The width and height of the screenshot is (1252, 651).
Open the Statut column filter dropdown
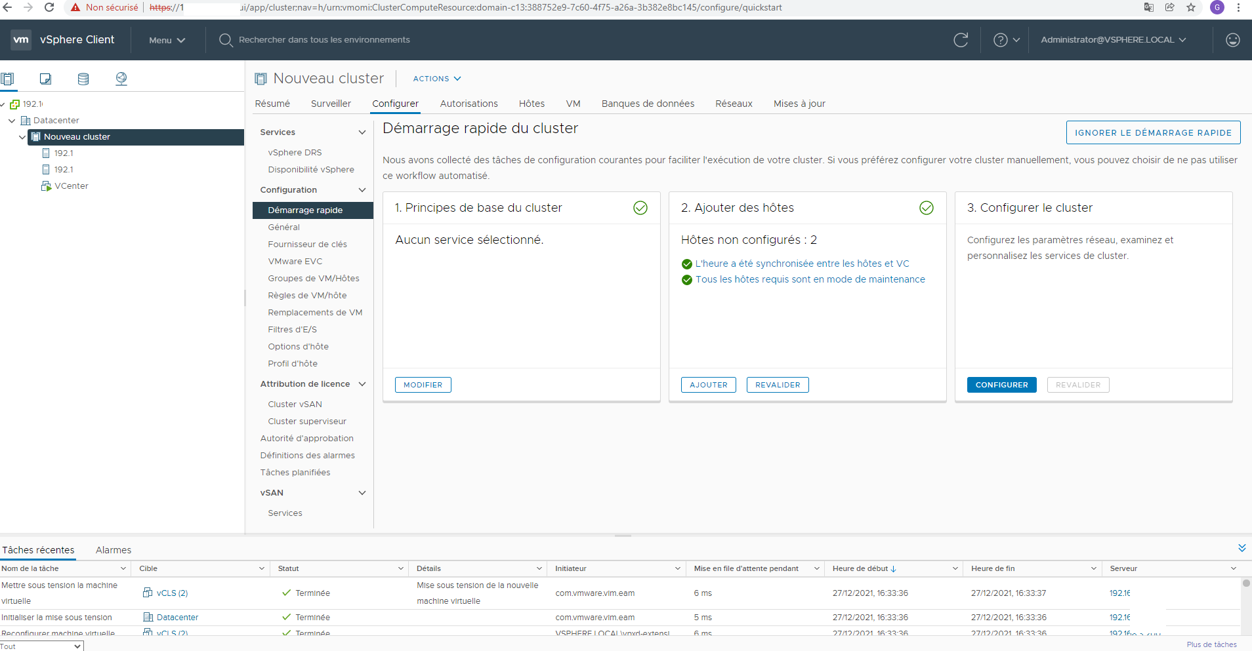pyautogui.click(x=400, y=569)
